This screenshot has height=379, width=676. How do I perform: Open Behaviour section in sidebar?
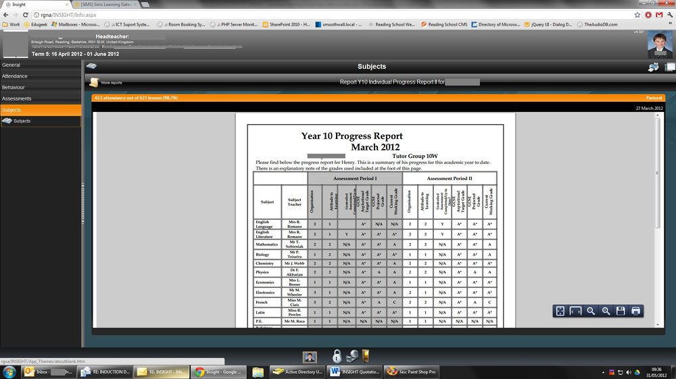coord(14,87)
